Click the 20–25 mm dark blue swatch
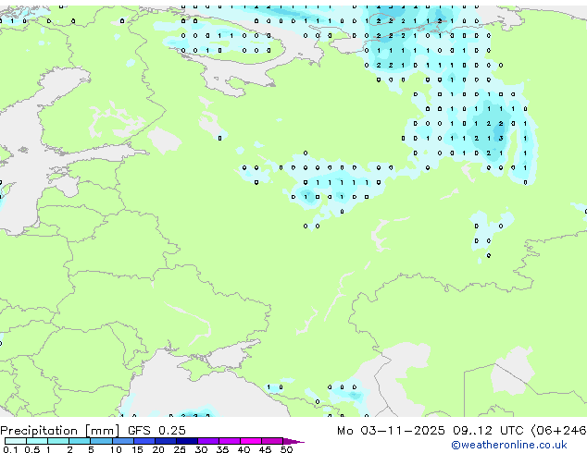Image resolution: width=587 pixels, height=453 pixels. [165, 441]
